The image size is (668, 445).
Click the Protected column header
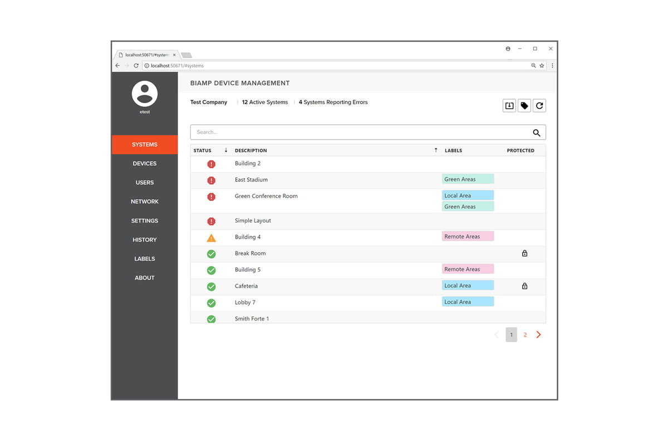[520, 151]
